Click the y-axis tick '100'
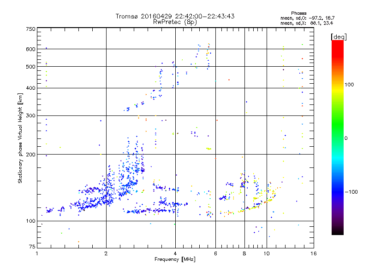 coord(30,221)
